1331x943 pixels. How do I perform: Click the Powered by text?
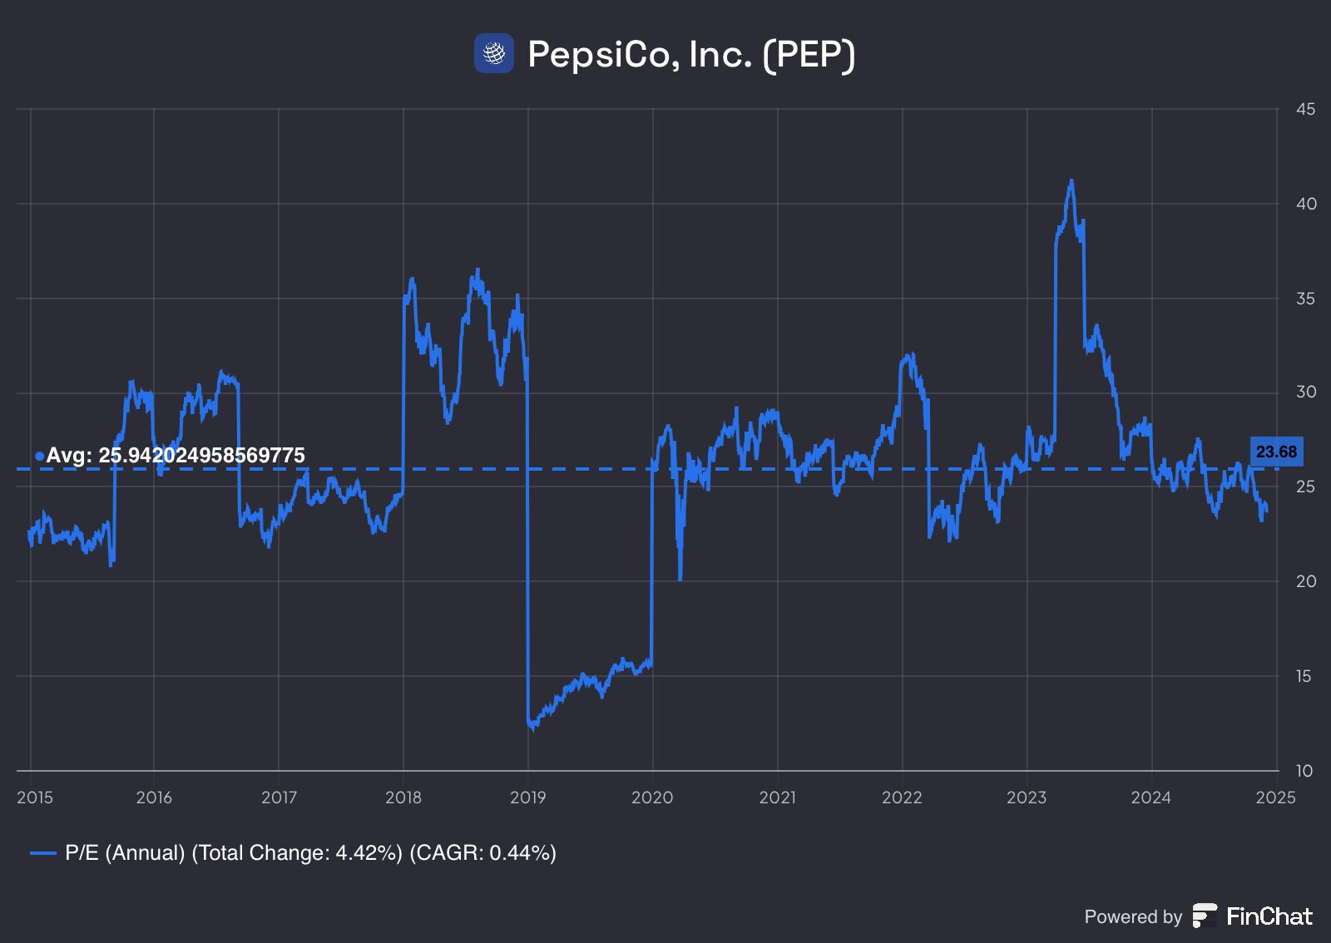tap(1133, 916)
